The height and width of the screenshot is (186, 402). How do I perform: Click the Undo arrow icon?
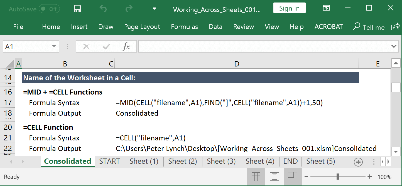point(103,9)
